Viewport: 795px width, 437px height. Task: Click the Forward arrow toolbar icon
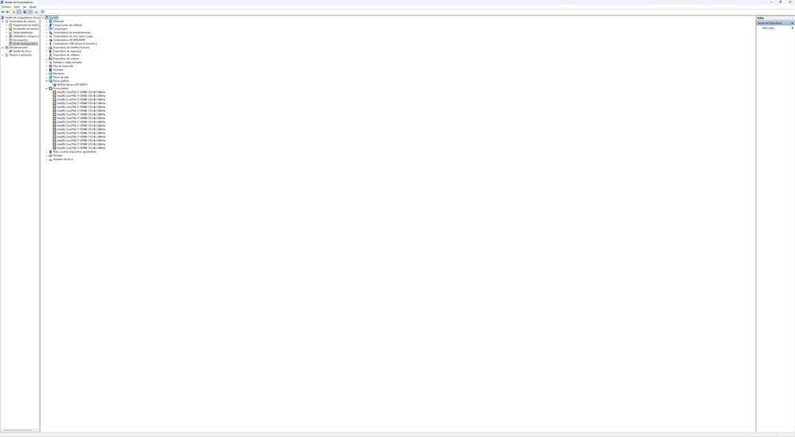(8, 12)
